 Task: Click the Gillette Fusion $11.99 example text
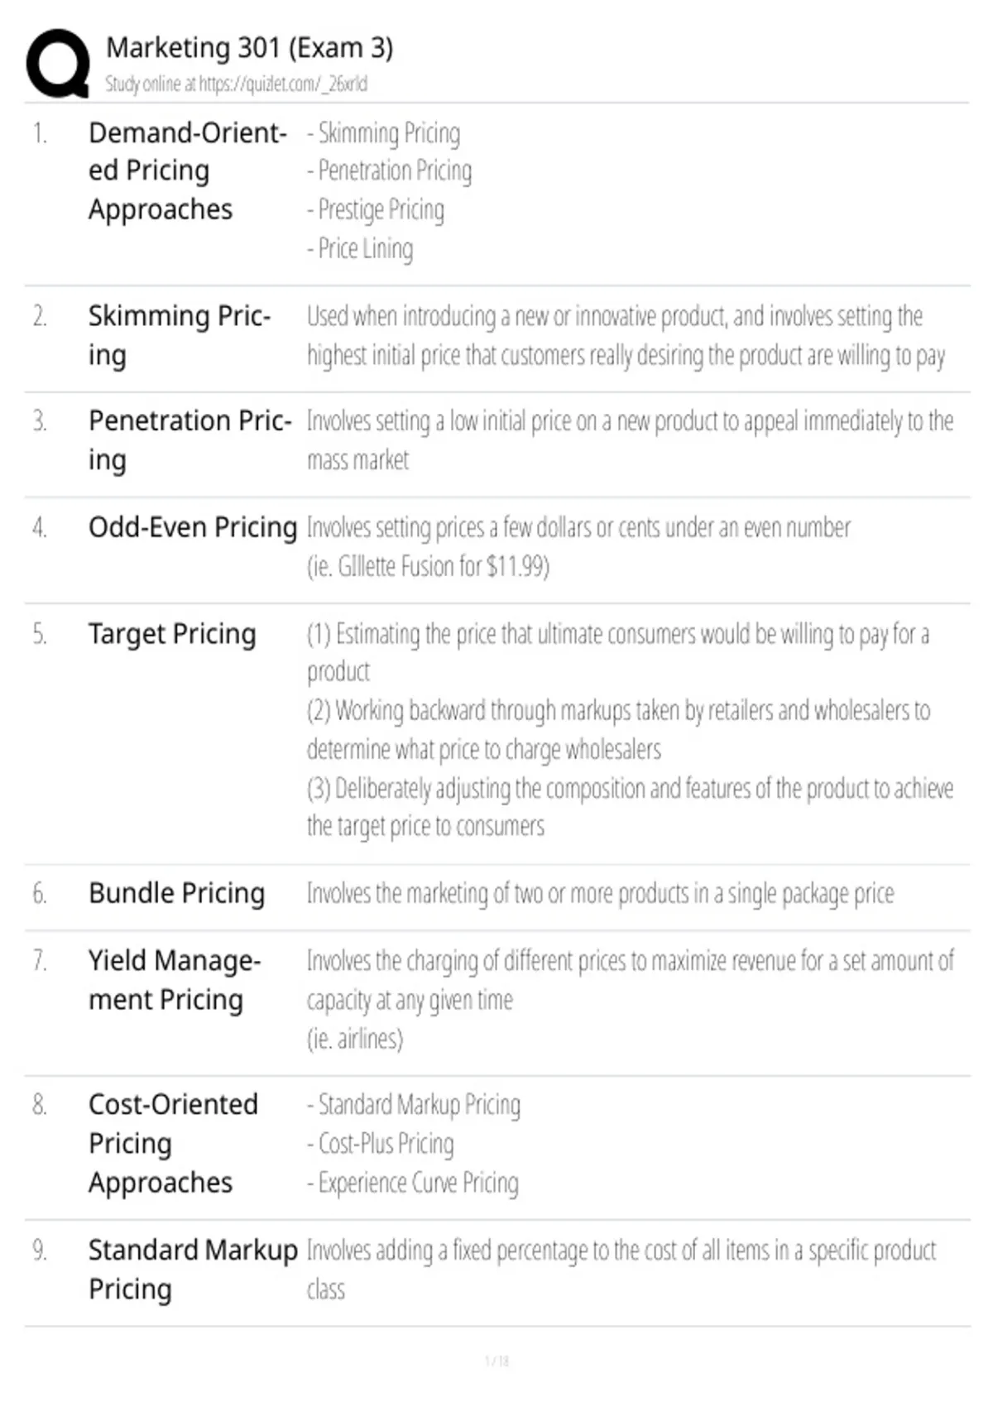tap(428, 566)
